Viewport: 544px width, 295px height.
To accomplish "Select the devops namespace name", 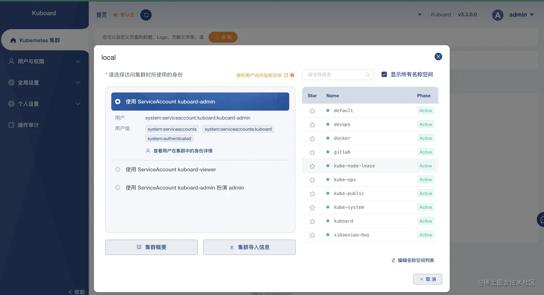I will (342, 124).
